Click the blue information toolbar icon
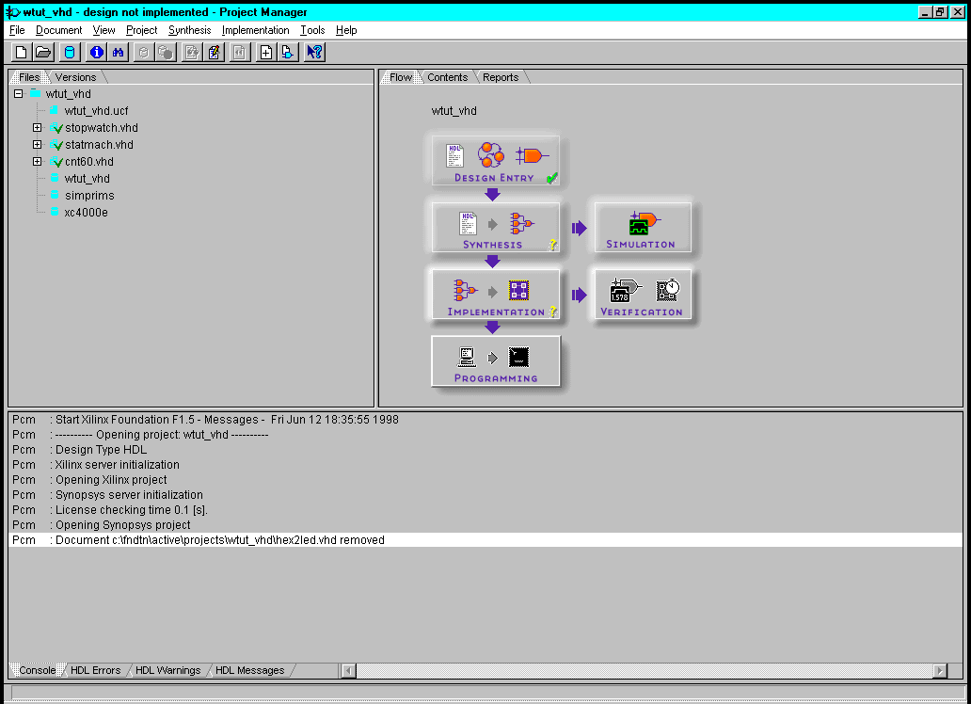The height and width of the screenshot is (704, 971). tap(96, 52)
